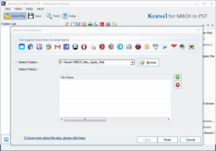216x151 pixels.
Task: Click the Back button
Action: (147, 140)
